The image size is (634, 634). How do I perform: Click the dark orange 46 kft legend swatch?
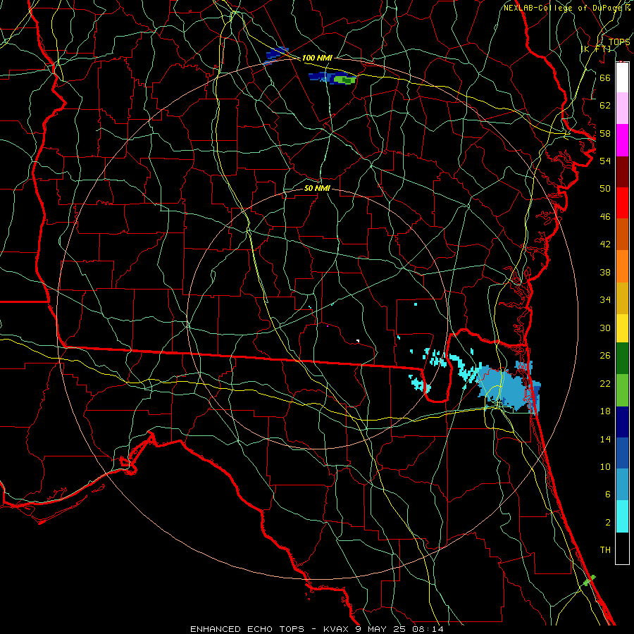pyautogui.click(x=622, y=234)
